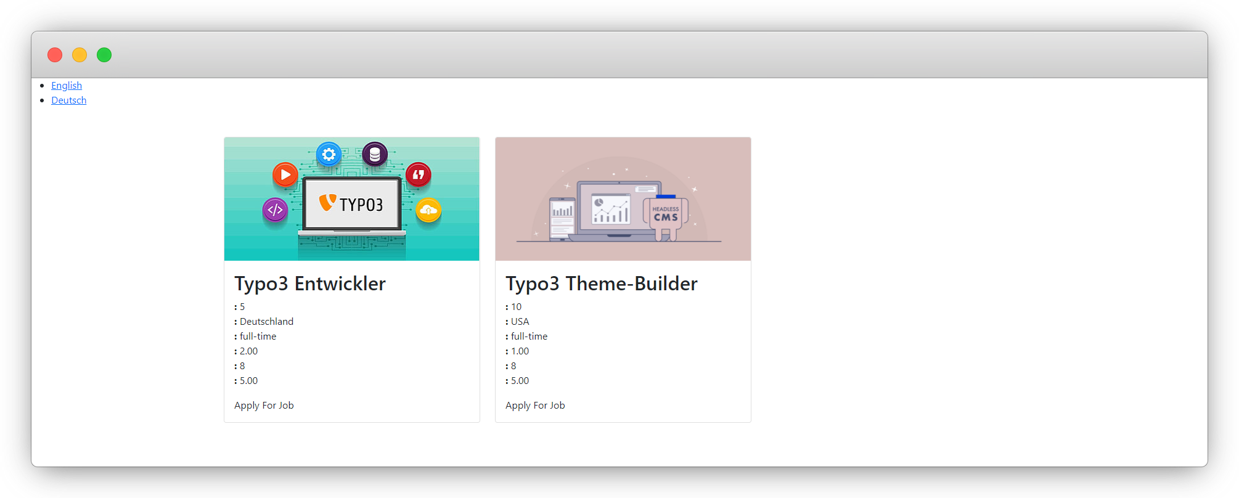Click the dark purple database icon
The height and width of the screenshot is (498, 1239).
click(375, 154)
